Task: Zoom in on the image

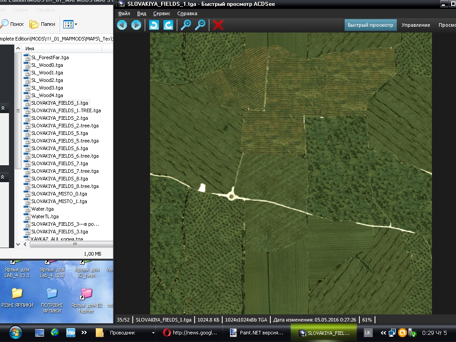Action: pyautogui.click(x=186, y=25)
